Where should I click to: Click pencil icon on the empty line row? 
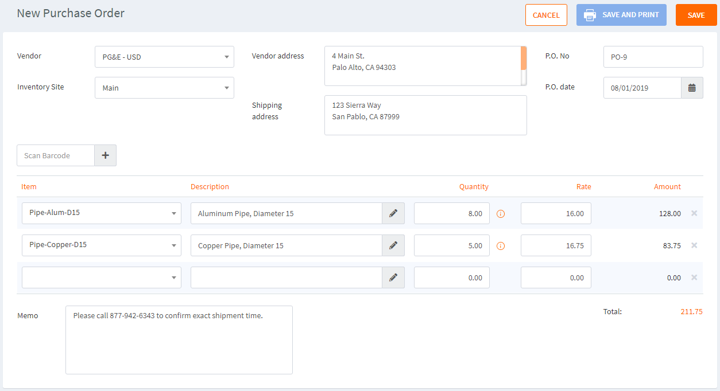pyautogui.click(x=393, y=277)
